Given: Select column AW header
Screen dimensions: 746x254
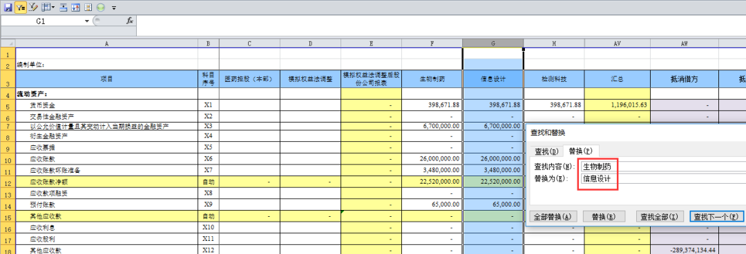Looking at the screenshot, I should click(684, 43).
